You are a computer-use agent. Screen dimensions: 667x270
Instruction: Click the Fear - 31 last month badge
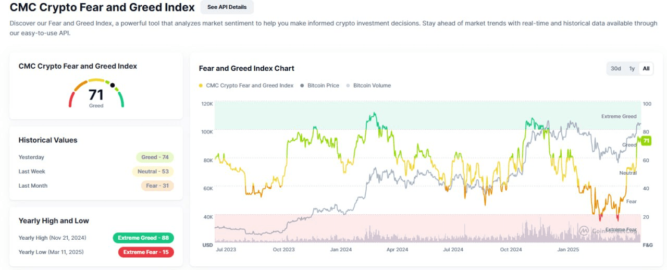point(157,186)
